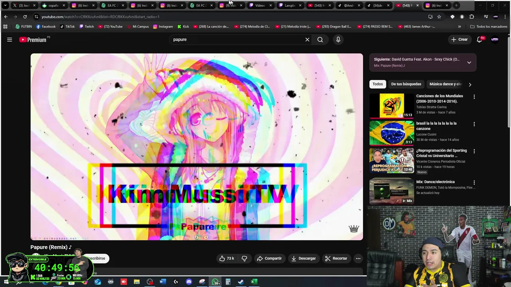Open Outlook from the taskbar

pos(98,282)
